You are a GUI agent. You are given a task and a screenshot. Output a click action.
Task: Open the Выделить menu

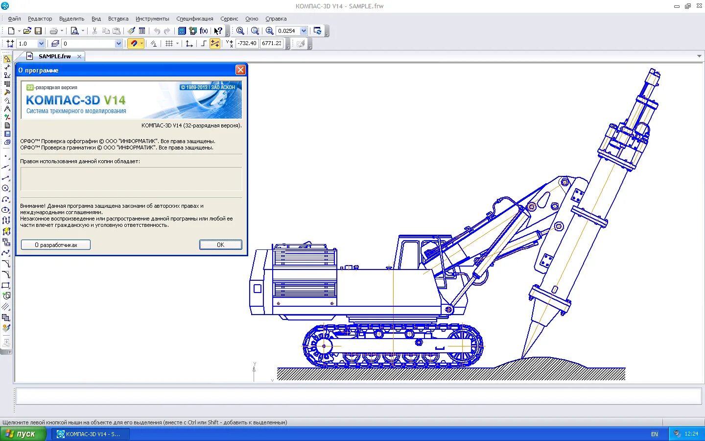[71, 19]
